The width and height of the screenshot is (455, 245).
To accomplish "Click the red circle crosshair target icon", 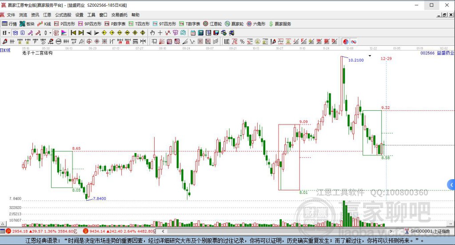I will 89,41.
